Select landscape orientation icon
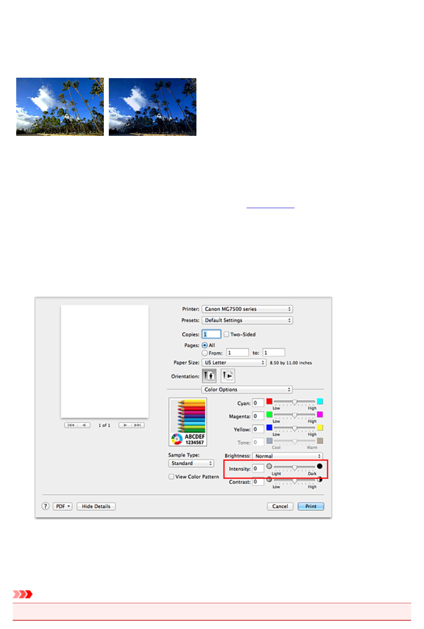Viewport: 424px width, 629px height. point(228,376)
